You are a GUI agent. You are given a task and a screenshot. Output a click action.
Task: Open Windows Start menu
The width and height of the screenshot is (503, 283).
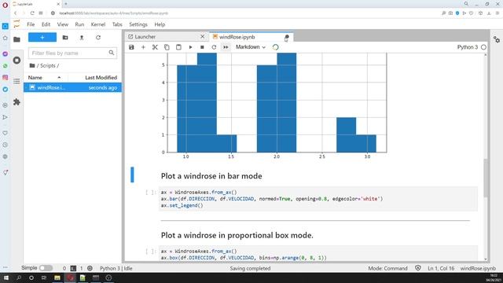coord(6,277)
